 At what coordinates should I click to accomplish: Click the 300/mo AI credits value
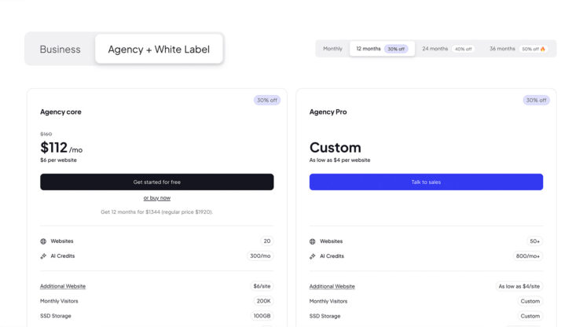pyautogui.click(x=260, y=256)
